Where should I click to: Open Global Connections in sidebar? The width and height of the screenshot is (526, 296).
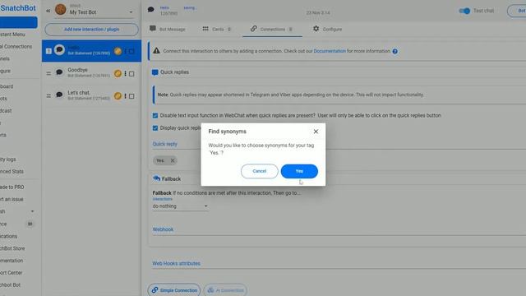16,46
